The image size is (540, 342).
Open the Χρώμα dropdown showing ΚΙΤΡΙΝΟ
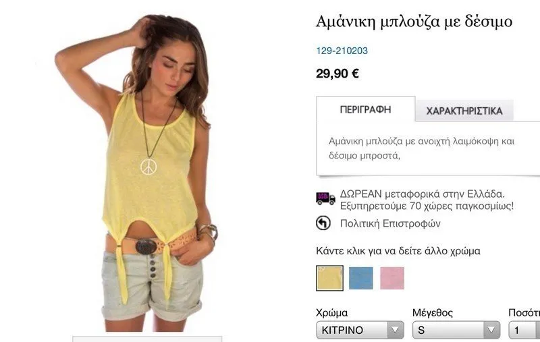click(360, 330)
